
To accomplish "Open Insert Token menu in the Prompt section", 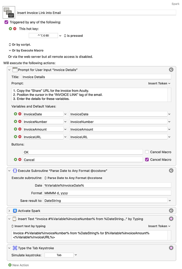I will coord(159,83).
